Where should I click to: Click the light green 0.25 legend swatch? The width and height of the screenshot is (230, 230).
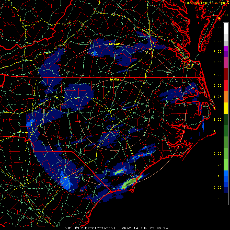(226, 165)
